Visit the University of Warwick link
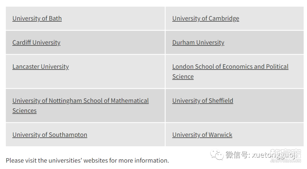 point(202,135)
